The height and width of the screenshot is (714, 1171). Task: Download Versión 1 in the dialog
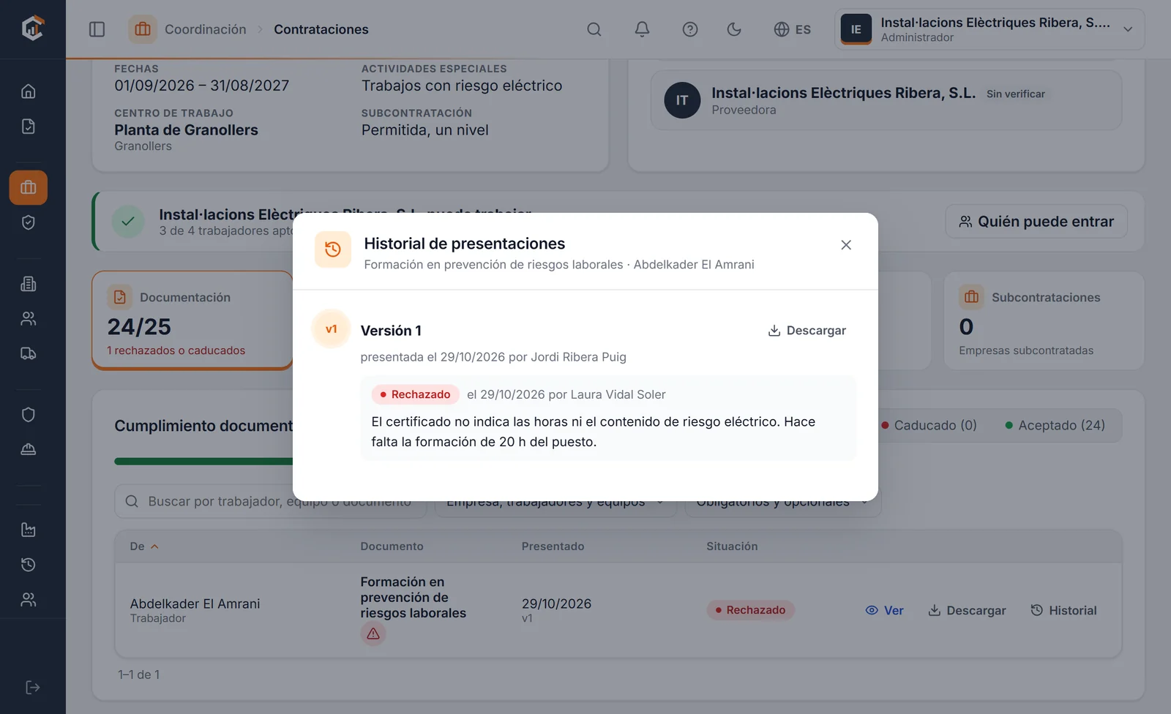tap(807, 331)
